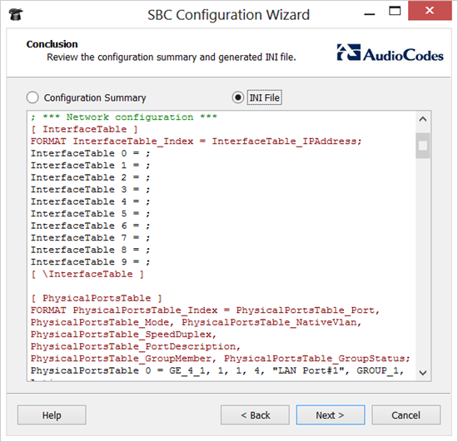Screen dimensions: 458x442
Task: Click the vertical scrollbar thumb
Action: pos(423,146)
